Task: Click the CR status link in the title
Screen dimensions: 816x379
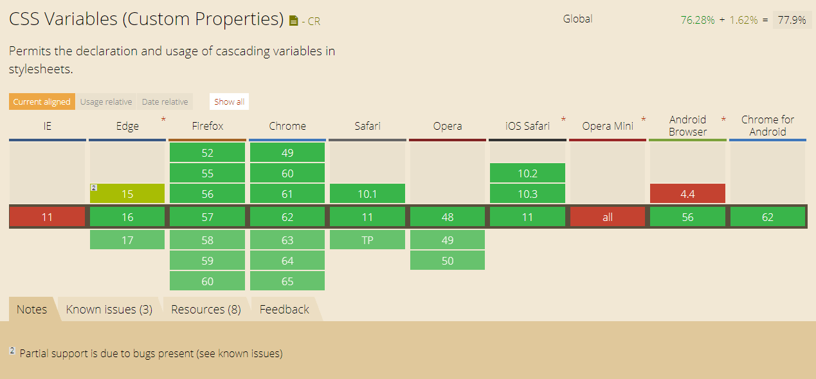Action: (314, 21)
